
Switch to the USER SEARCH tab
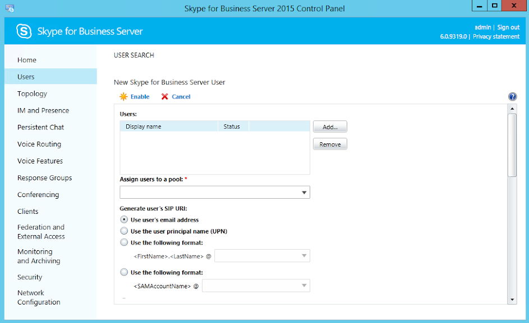[x=134, y=55]
